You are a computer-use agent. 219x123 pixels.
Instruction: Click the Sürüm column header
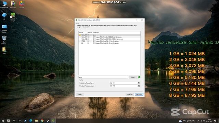[81, 32]
